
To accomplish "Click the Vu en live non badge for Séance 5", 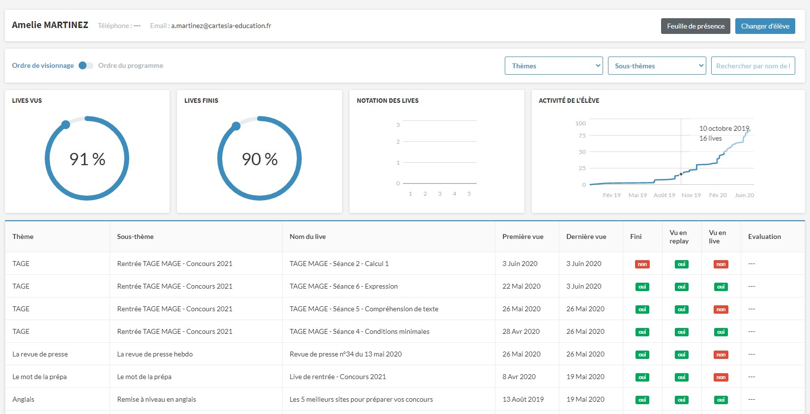I will pyautogui.click(x=721, y=309).
